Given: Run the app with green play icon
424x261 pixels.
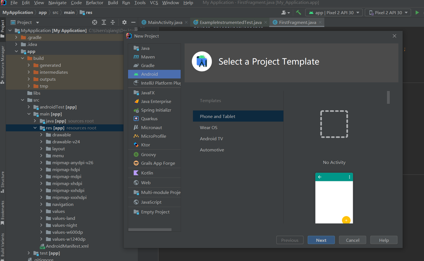Looking at the screenshot, I should coord(417,13).
